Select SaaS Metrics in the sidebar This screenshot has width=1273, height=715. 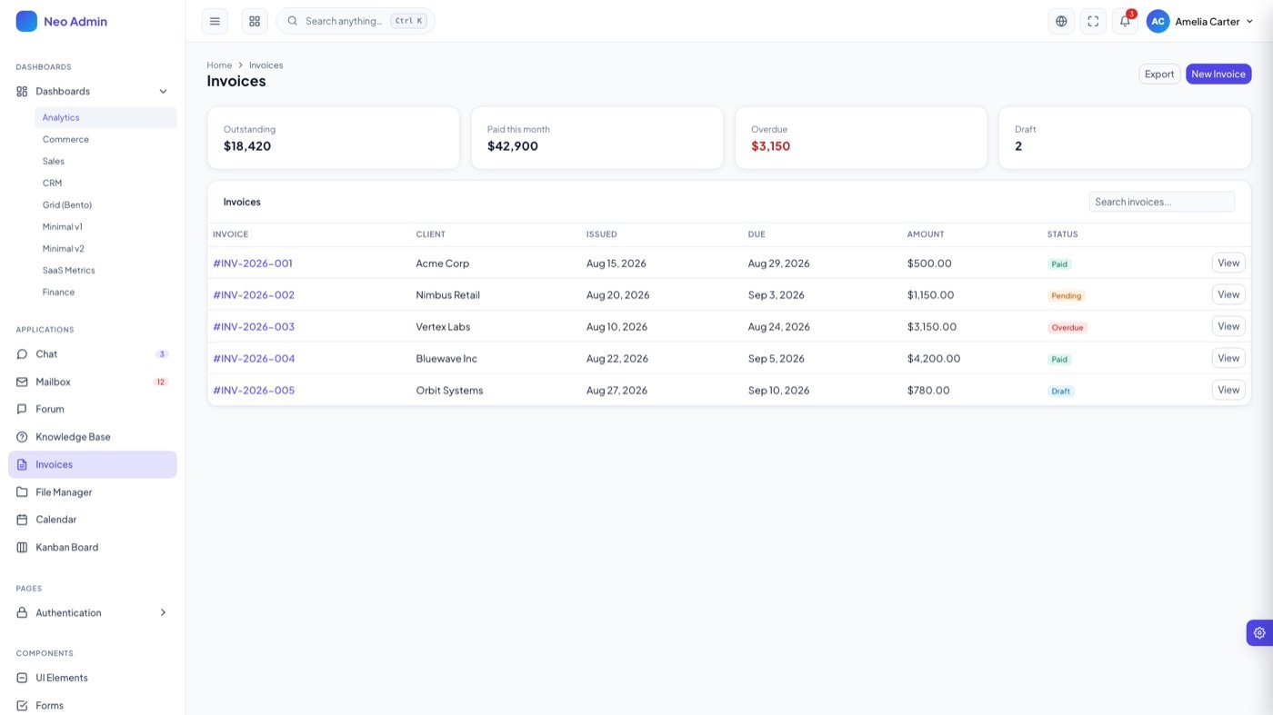coord(105,270)
